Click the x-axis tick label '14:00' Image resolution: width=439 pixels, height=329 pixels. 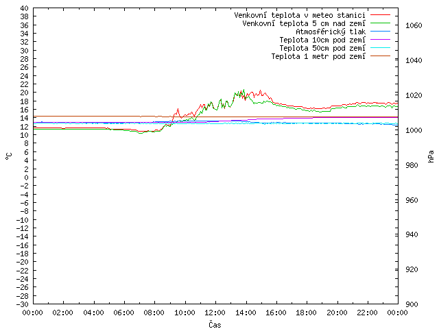[246, 313]
